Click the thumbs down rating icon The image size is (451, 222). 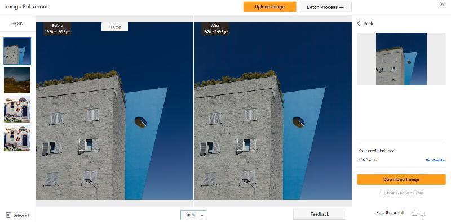coord(423,214)
